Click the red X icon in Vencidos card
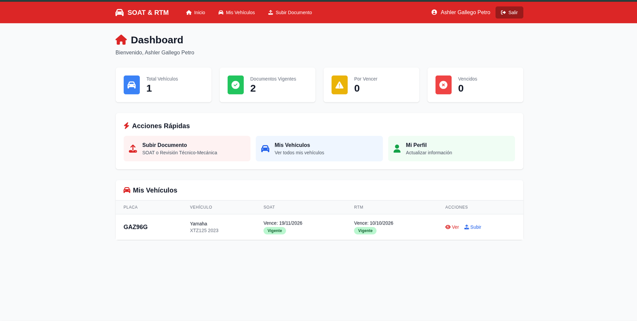The image size is (637, 321). point(443,85)
